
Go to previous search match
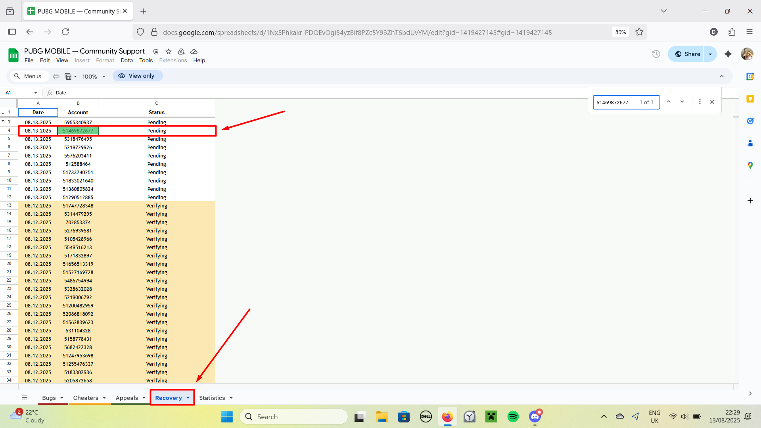point(669,102)
